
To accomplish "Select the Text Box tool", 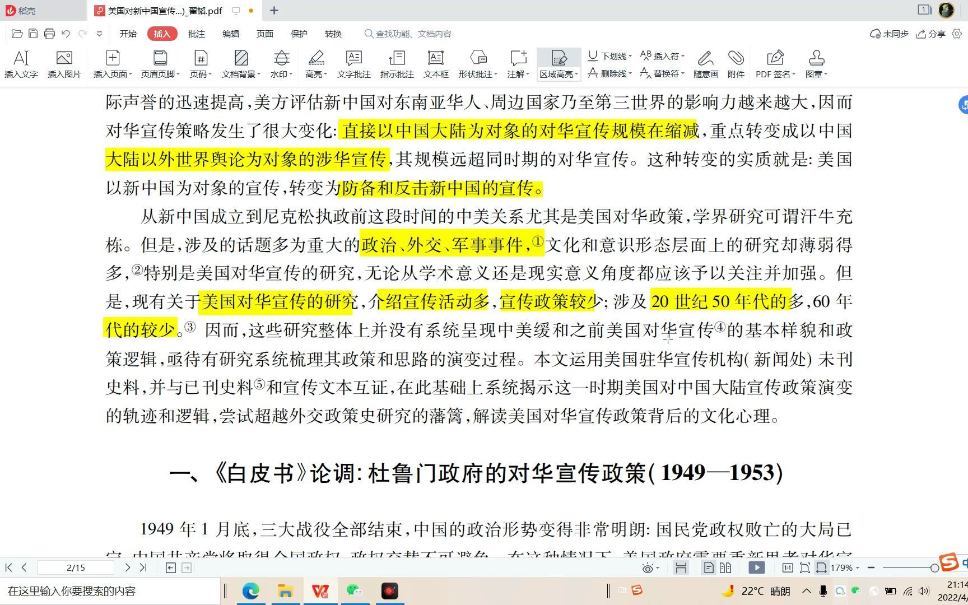I will pyautogui.click(x=436, y=64).
